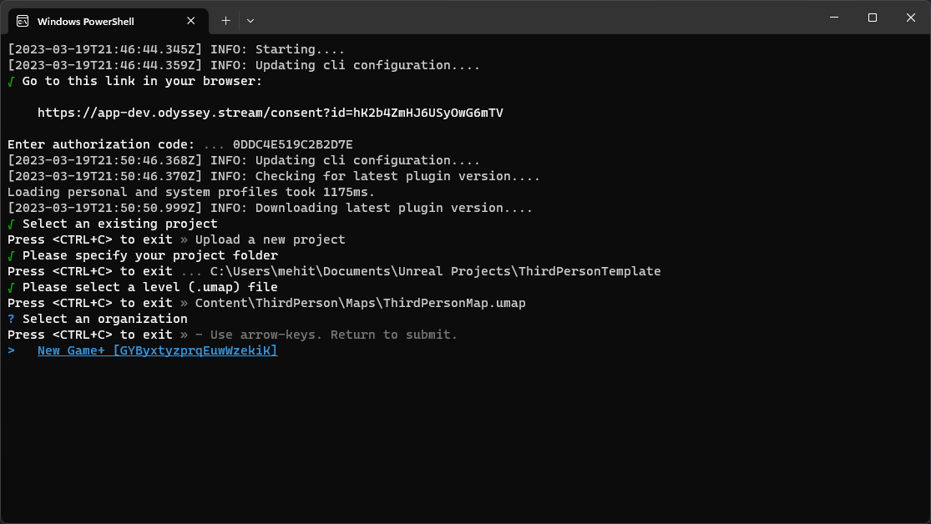Click the 21:50:46.368Z 'Updating cli configuration' line

[244, 160]
